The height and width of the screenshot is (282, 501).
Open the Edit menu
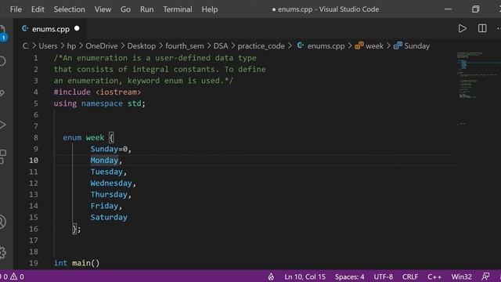(x=38, y=9)
